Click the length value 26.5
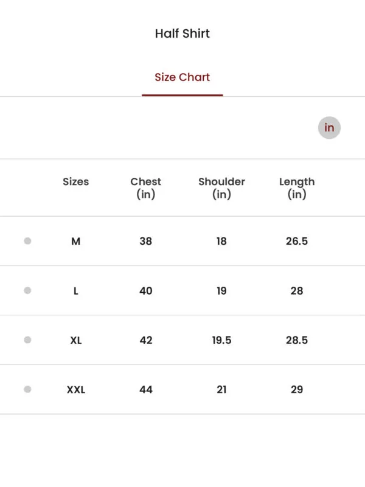This screenshot has width=365, height=487. pos(297,241)
